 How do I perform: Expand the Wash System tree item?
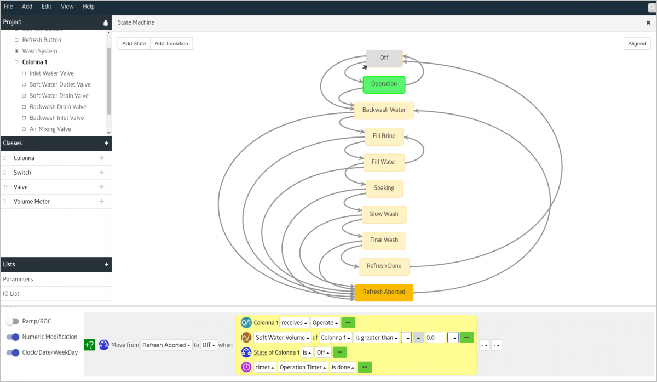click(x=16, y=51)
